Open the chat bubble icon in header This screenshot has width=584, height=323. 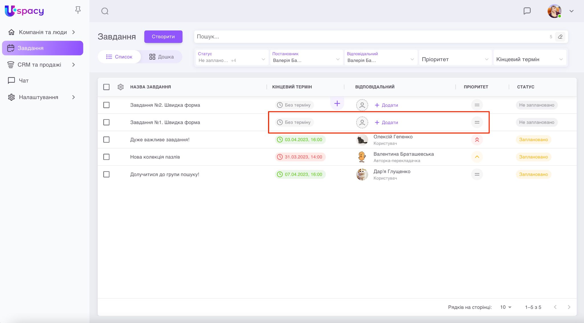pos(527,11)
